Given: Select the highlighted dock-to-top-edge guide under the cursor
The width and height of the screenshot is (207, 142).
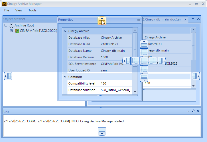Looking at the screenshot, I should 102,21.
